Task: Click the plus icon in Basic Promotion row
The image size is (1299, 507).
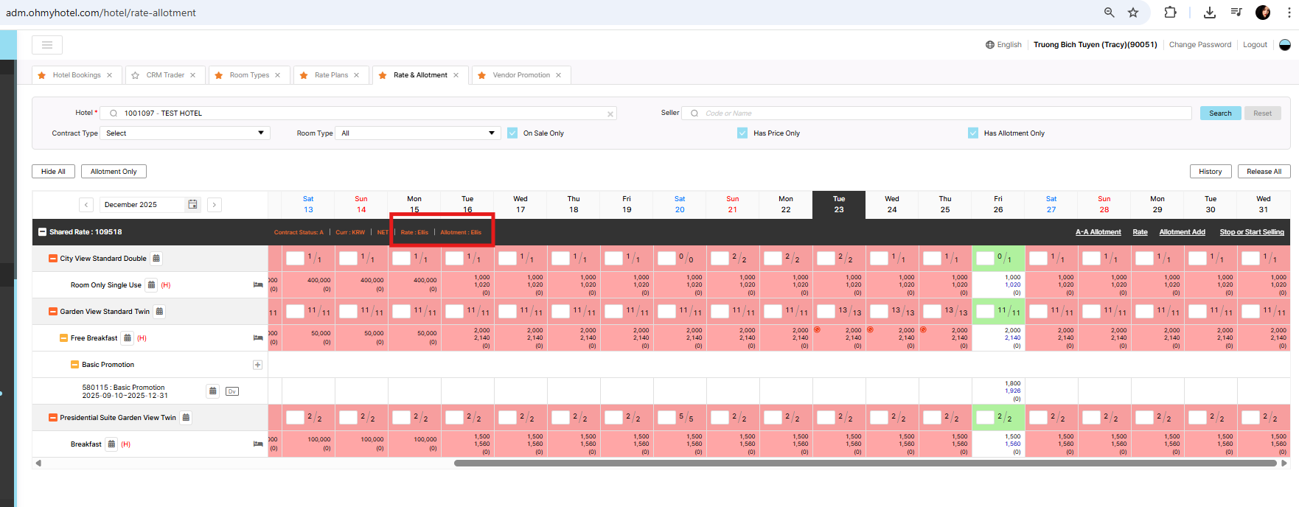Action: coord(257,365)
